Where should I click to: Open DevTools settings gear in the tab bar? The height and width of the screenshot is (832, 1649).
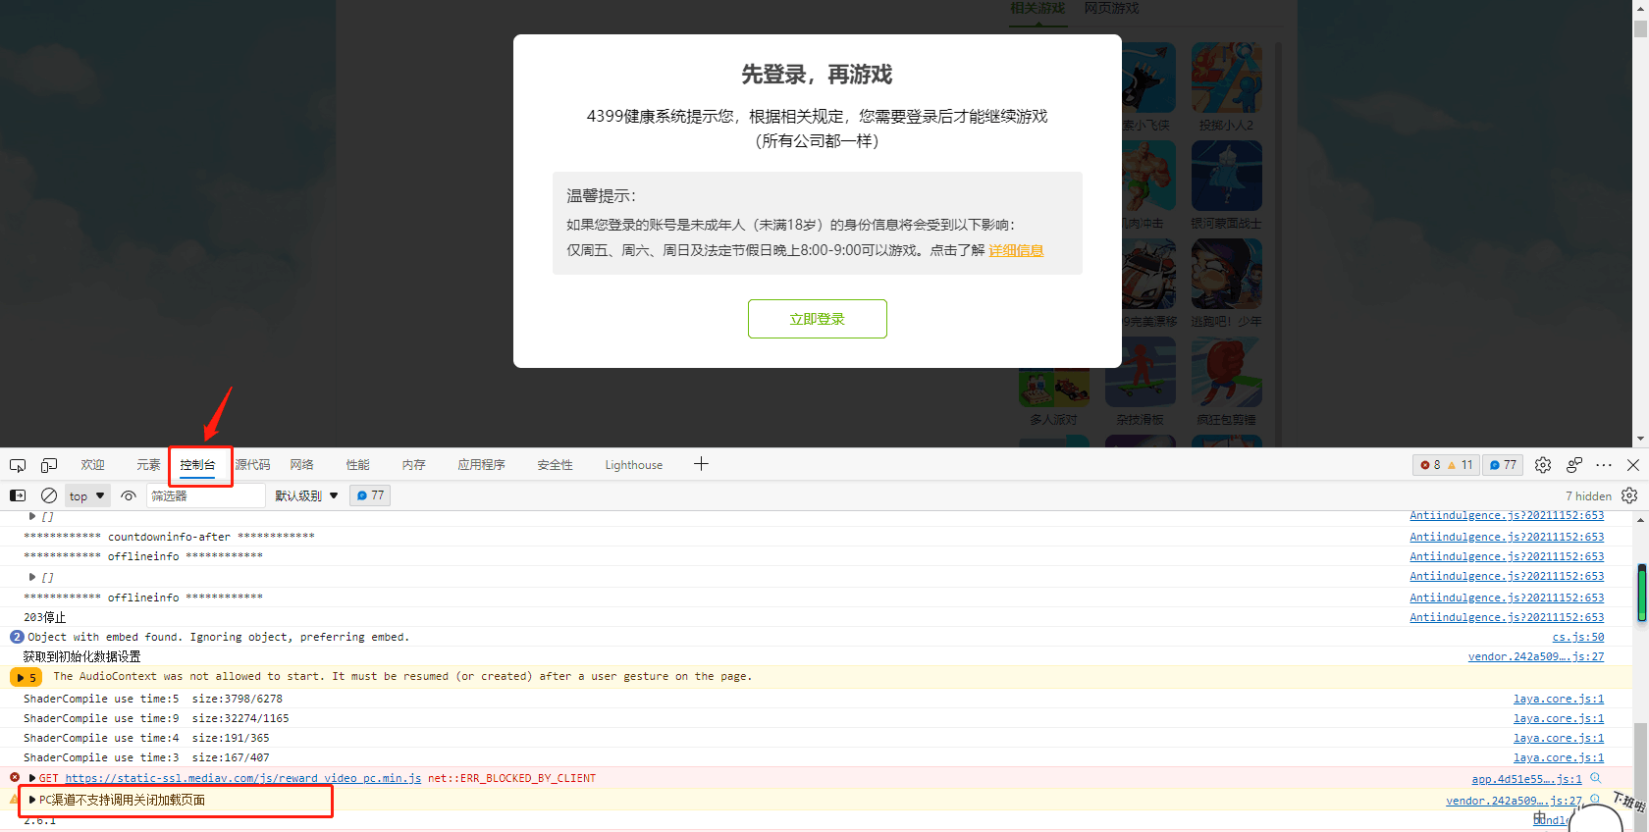(1543, 465)
